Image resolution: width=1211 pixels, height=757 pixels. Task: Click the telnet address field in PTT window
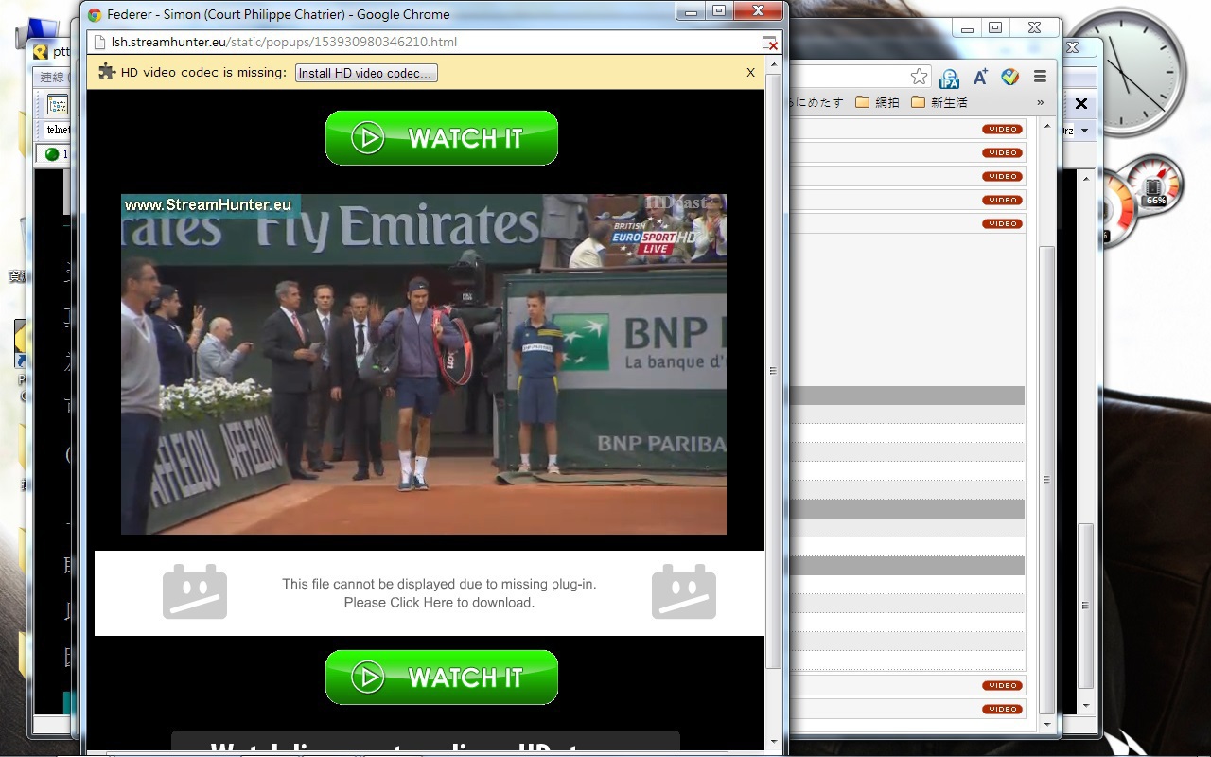click(59, 130)
